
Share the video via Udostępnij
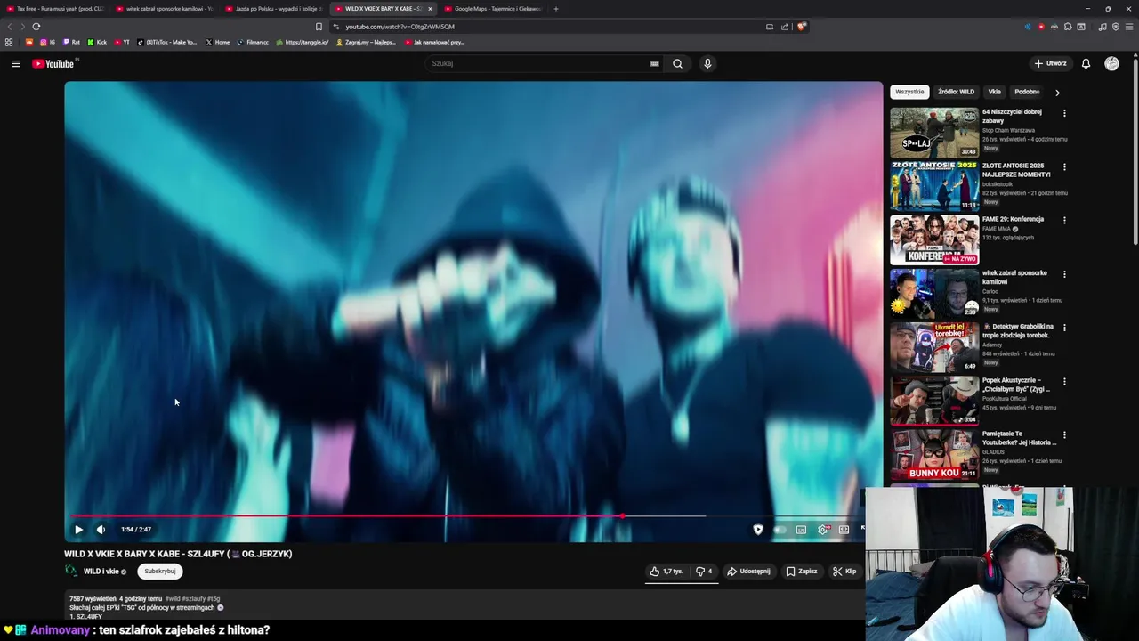click(748, 572)
